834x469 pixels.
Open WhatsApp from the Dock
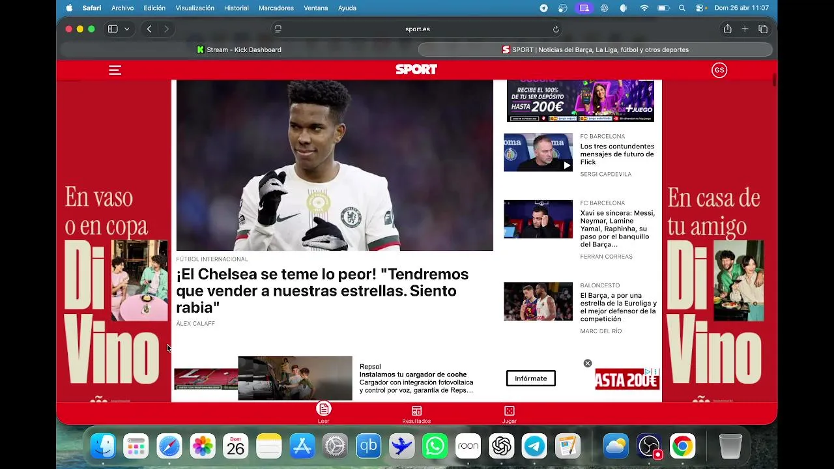(435, 446)
